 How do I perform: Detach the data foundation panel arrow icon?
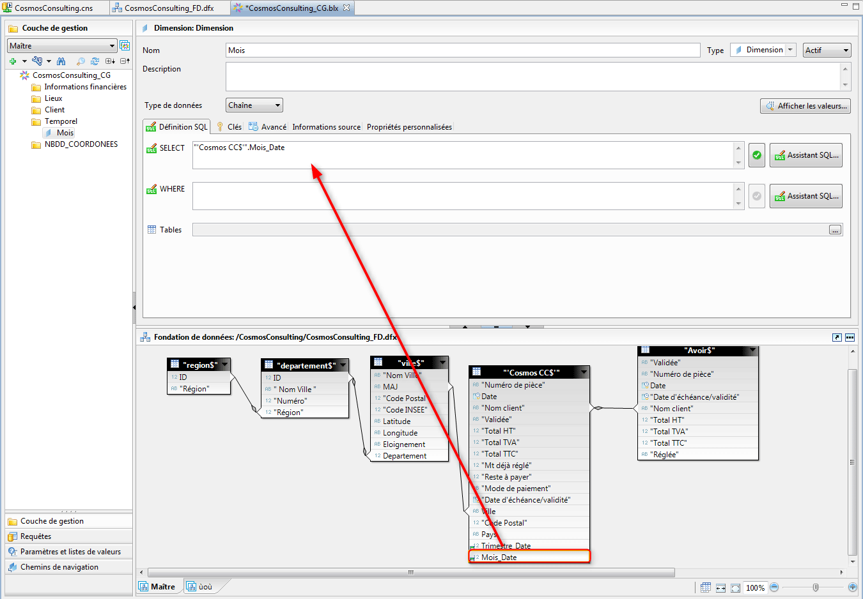pyautogui.click(x=837, y=337)
